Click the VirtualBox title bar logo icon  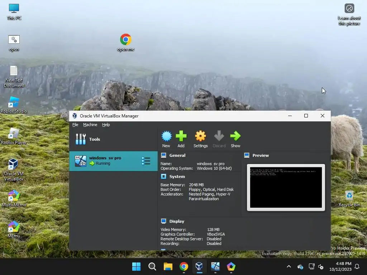pos(75,116)
